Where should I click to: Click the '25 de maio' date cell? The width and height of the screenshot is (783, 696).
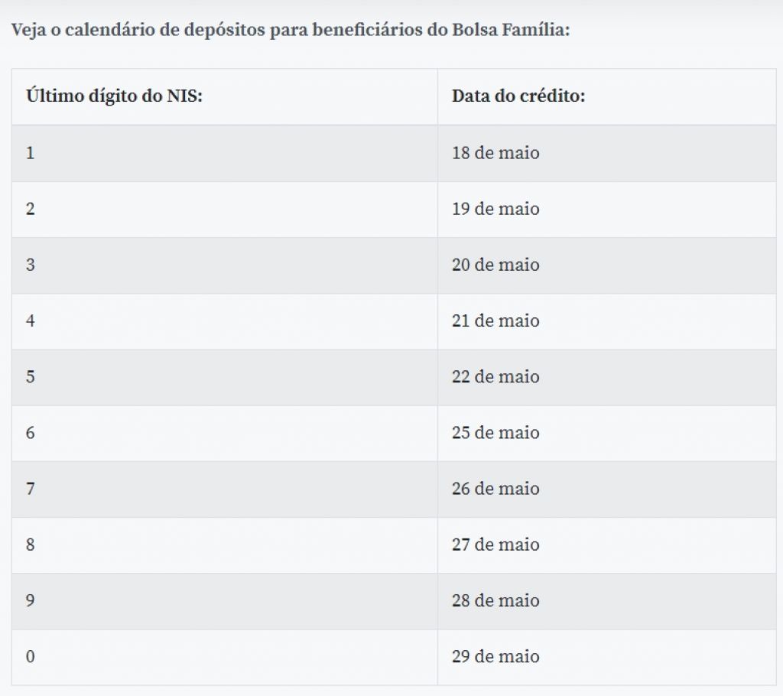(606, 433)
